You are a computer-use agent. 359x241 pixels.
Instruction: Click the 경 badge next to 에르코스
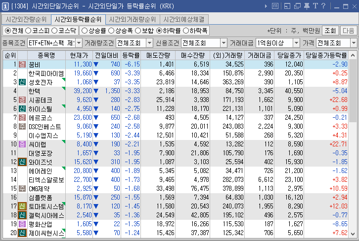[x=22, y=117]
